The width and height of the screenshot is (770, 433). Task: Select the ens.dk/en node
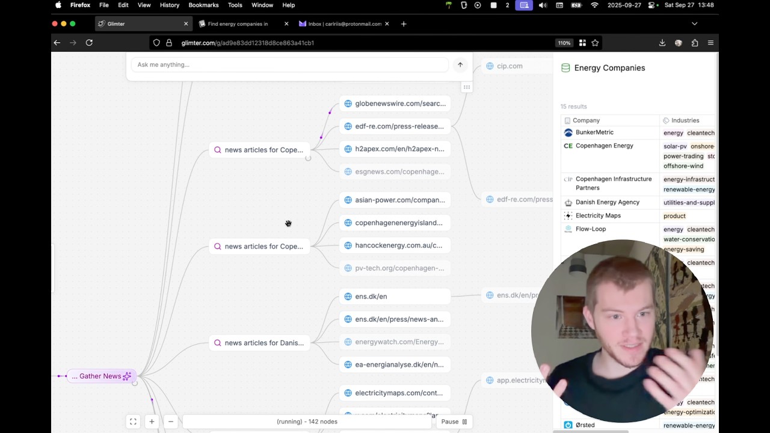point(395,296)
